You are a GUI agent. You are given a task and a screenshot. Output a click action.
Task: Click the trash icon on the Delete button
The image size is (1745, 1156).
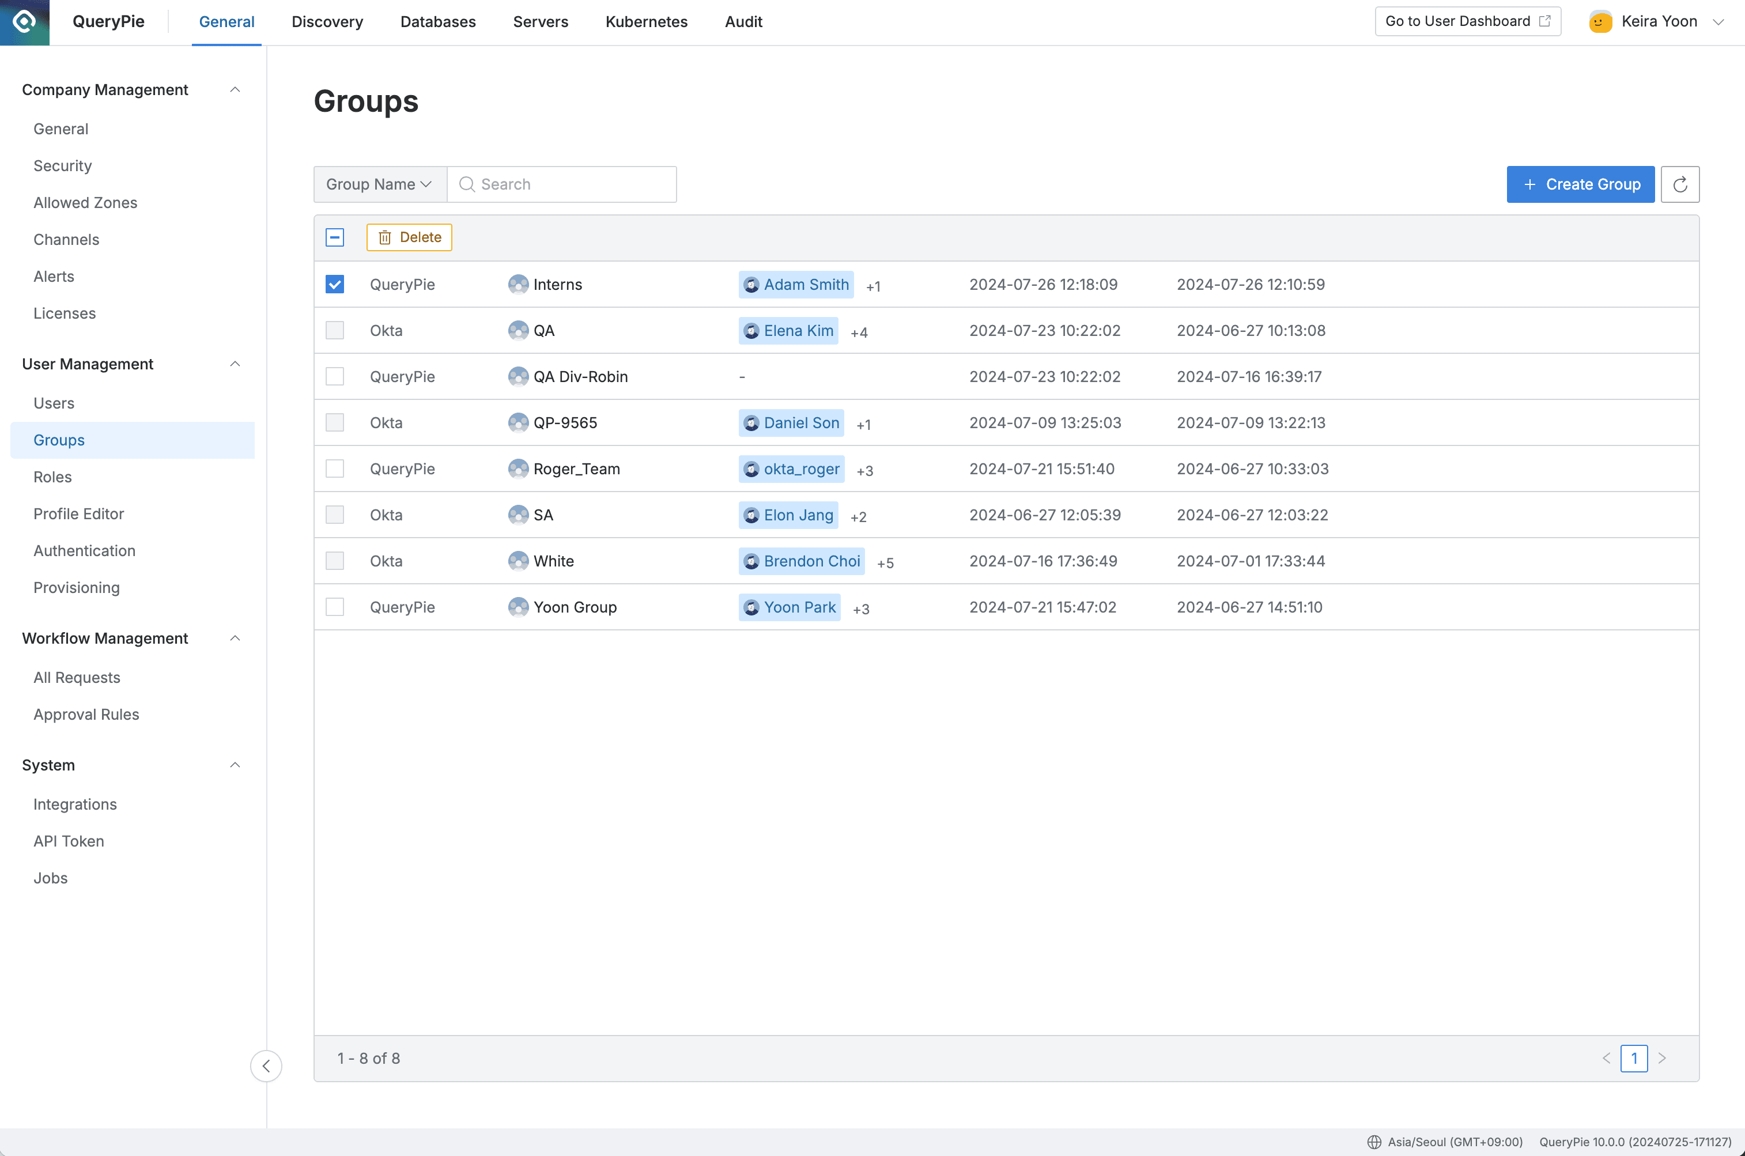click(385, 237)
